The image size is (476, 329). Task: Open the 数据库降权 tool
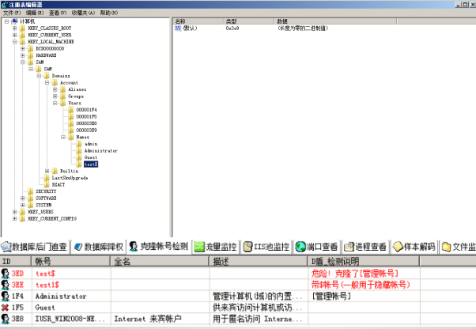99,247
